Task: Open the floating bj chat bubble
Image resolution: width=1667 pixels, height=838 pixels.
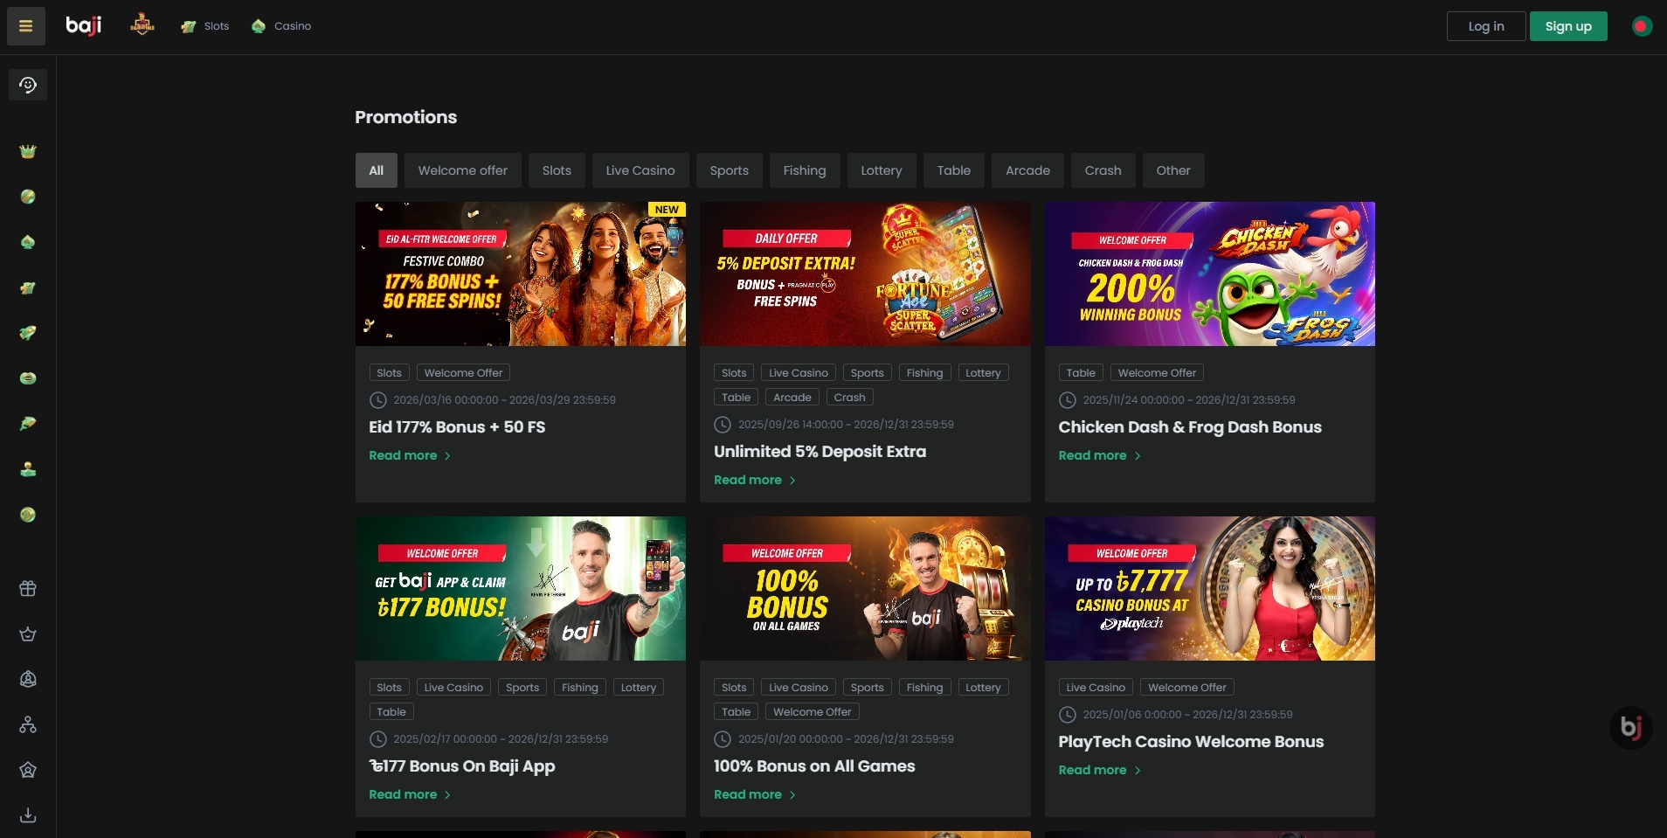Action: 1630,727
